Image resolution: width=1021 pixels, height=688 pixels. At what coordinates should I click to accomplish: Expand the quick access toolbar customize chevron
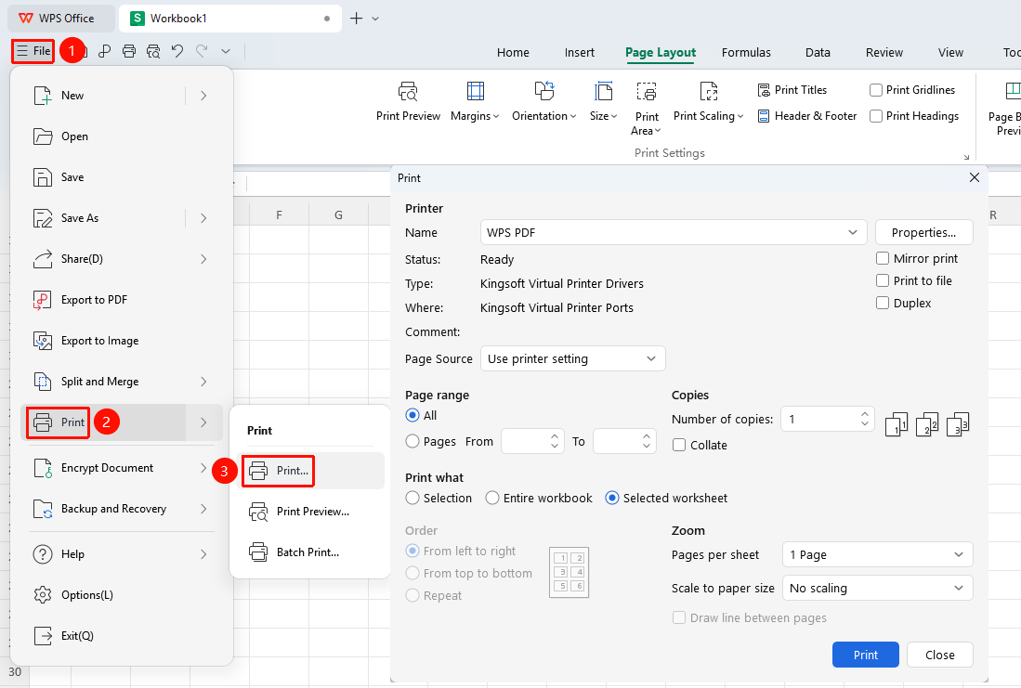pos(226,51)
